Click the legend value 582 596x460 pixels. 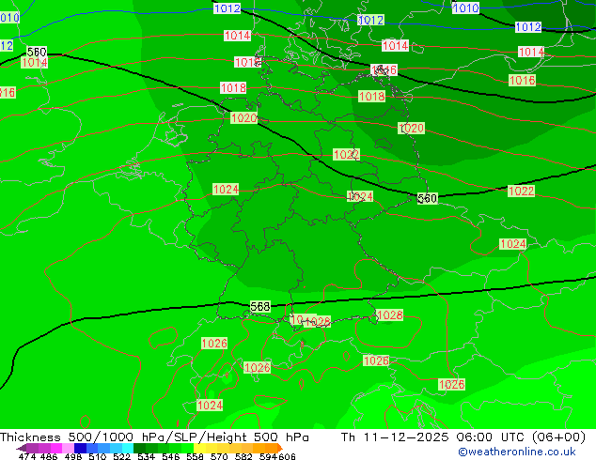(x=243, y=456)
